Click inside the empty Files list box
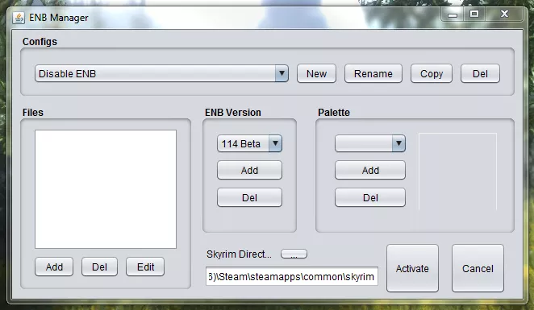The height and width of the screenshot is (310, 534). [x=106, y=189]
